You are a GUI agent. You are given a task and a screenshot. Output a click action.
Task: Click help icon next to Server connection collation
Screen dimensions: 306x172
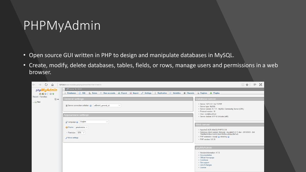91,105
